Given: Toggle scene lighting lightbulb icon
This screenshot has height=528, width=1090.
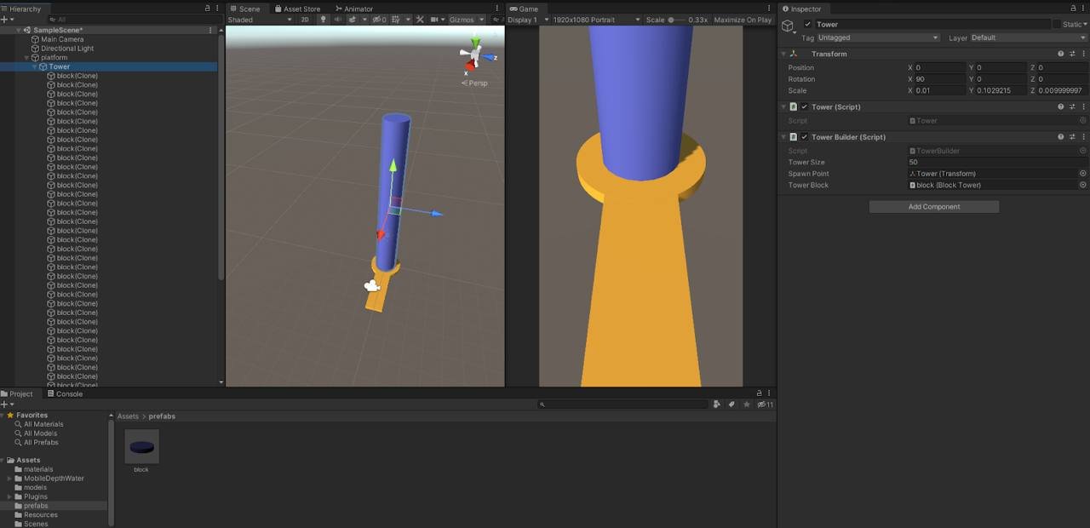Looking at the screenshot, I should pyautogui.click(x=323, y=20).
